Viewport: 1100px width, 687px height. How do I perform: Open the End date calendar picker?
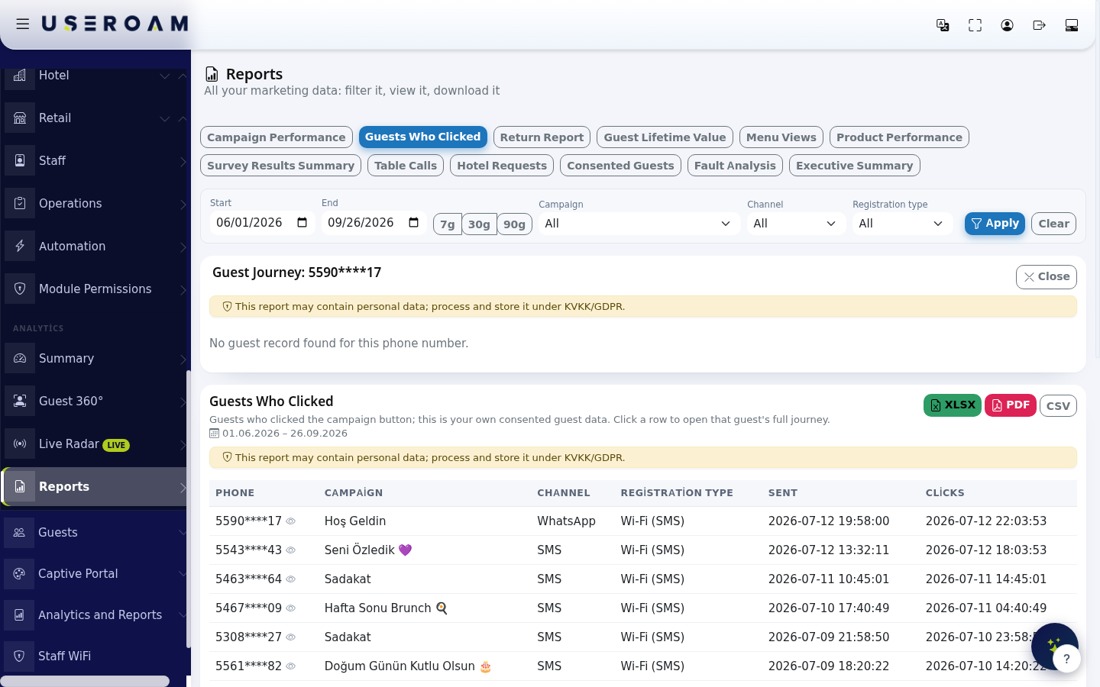414,223
